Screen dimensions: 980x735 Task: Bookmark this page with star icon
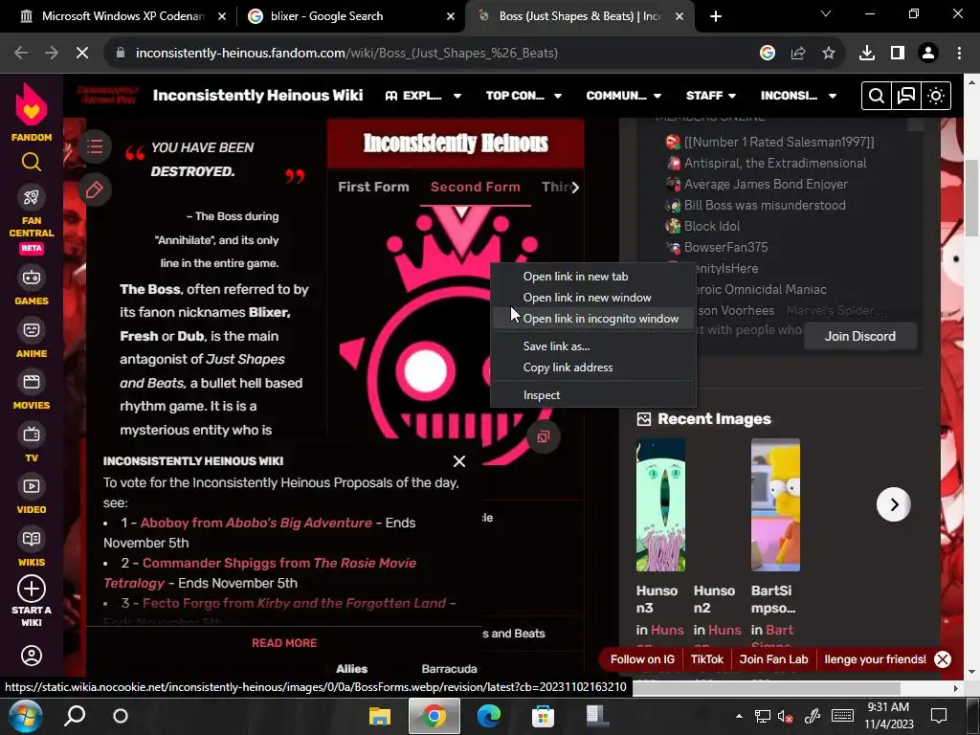tap(829, 53)
